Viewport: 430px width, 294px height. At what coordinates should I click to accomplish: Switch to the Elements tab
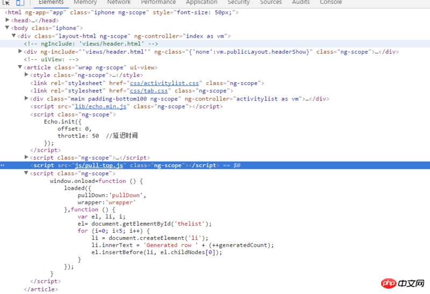click(x=51, y=2)
